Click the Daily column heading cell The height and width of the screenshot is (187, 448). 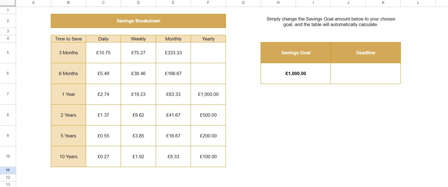[103, 39]
